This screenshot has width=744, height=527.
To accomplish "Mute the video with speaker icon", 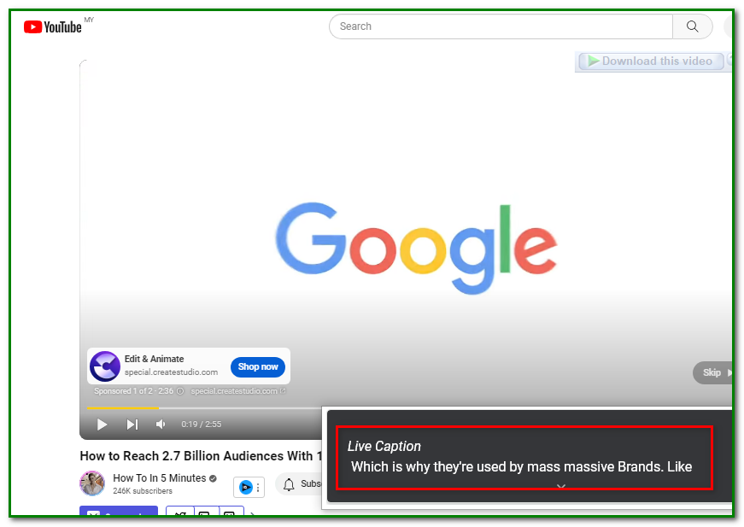I will [x=161, y=425].
